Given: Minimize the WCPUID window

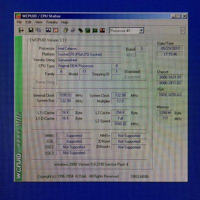Looking at the screenshot, I should click(173, 16).
